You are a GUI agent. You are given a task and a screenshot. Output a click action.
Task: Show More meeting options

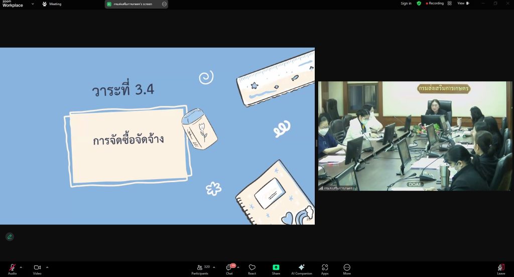(347, 268)
